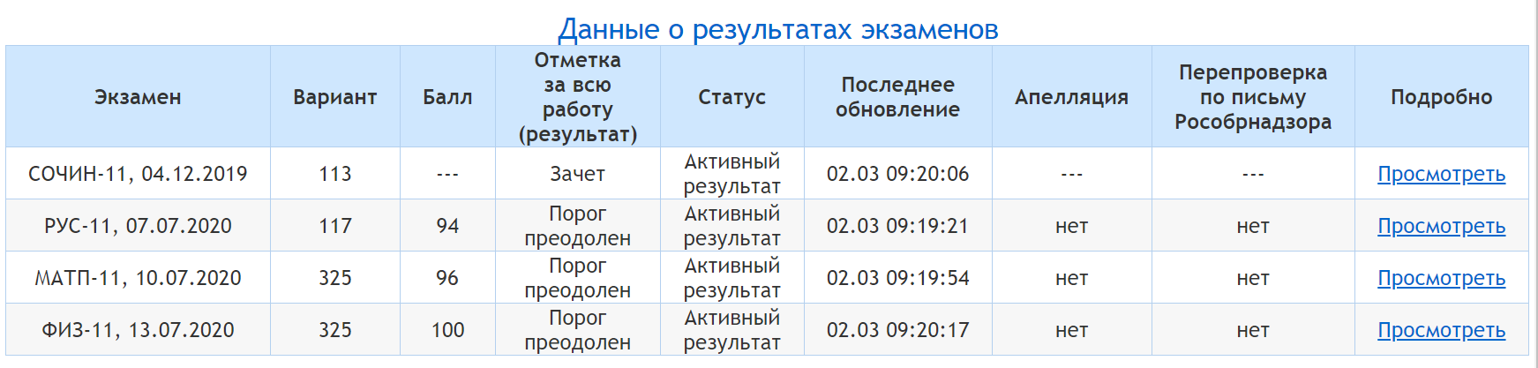Click the Последнее обновление column header
1538x368 pixels.
click(x=897, y=97)
